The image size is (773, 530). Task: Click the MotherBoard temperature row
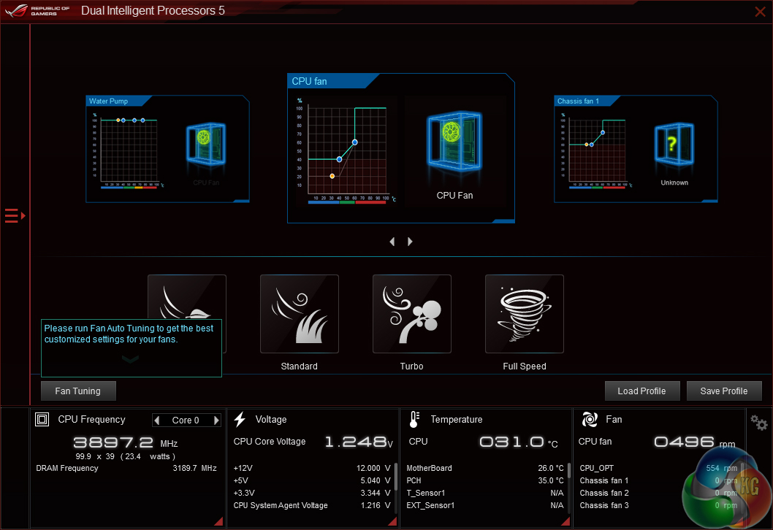[x=485, y=468]
